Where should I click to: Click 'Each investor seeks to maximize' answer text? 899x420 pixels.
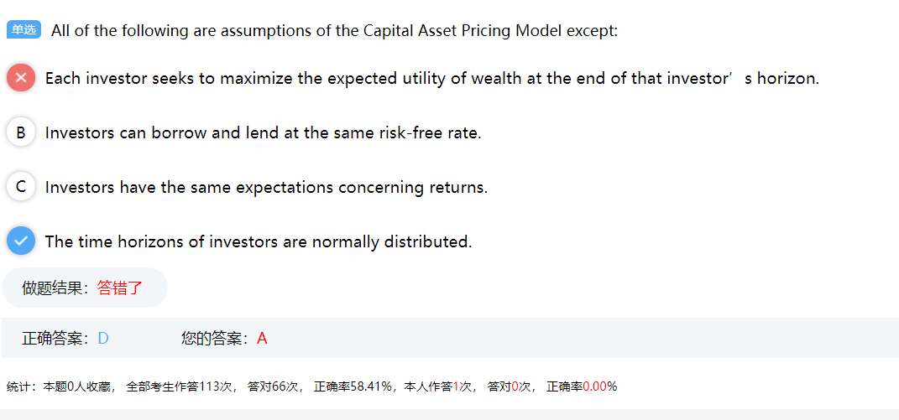click(431, 78)
